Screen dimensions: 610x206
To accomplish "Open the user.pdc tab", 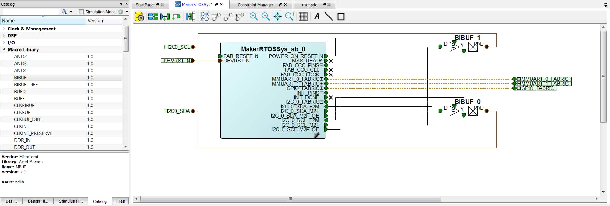I will [x=309, y=5].
